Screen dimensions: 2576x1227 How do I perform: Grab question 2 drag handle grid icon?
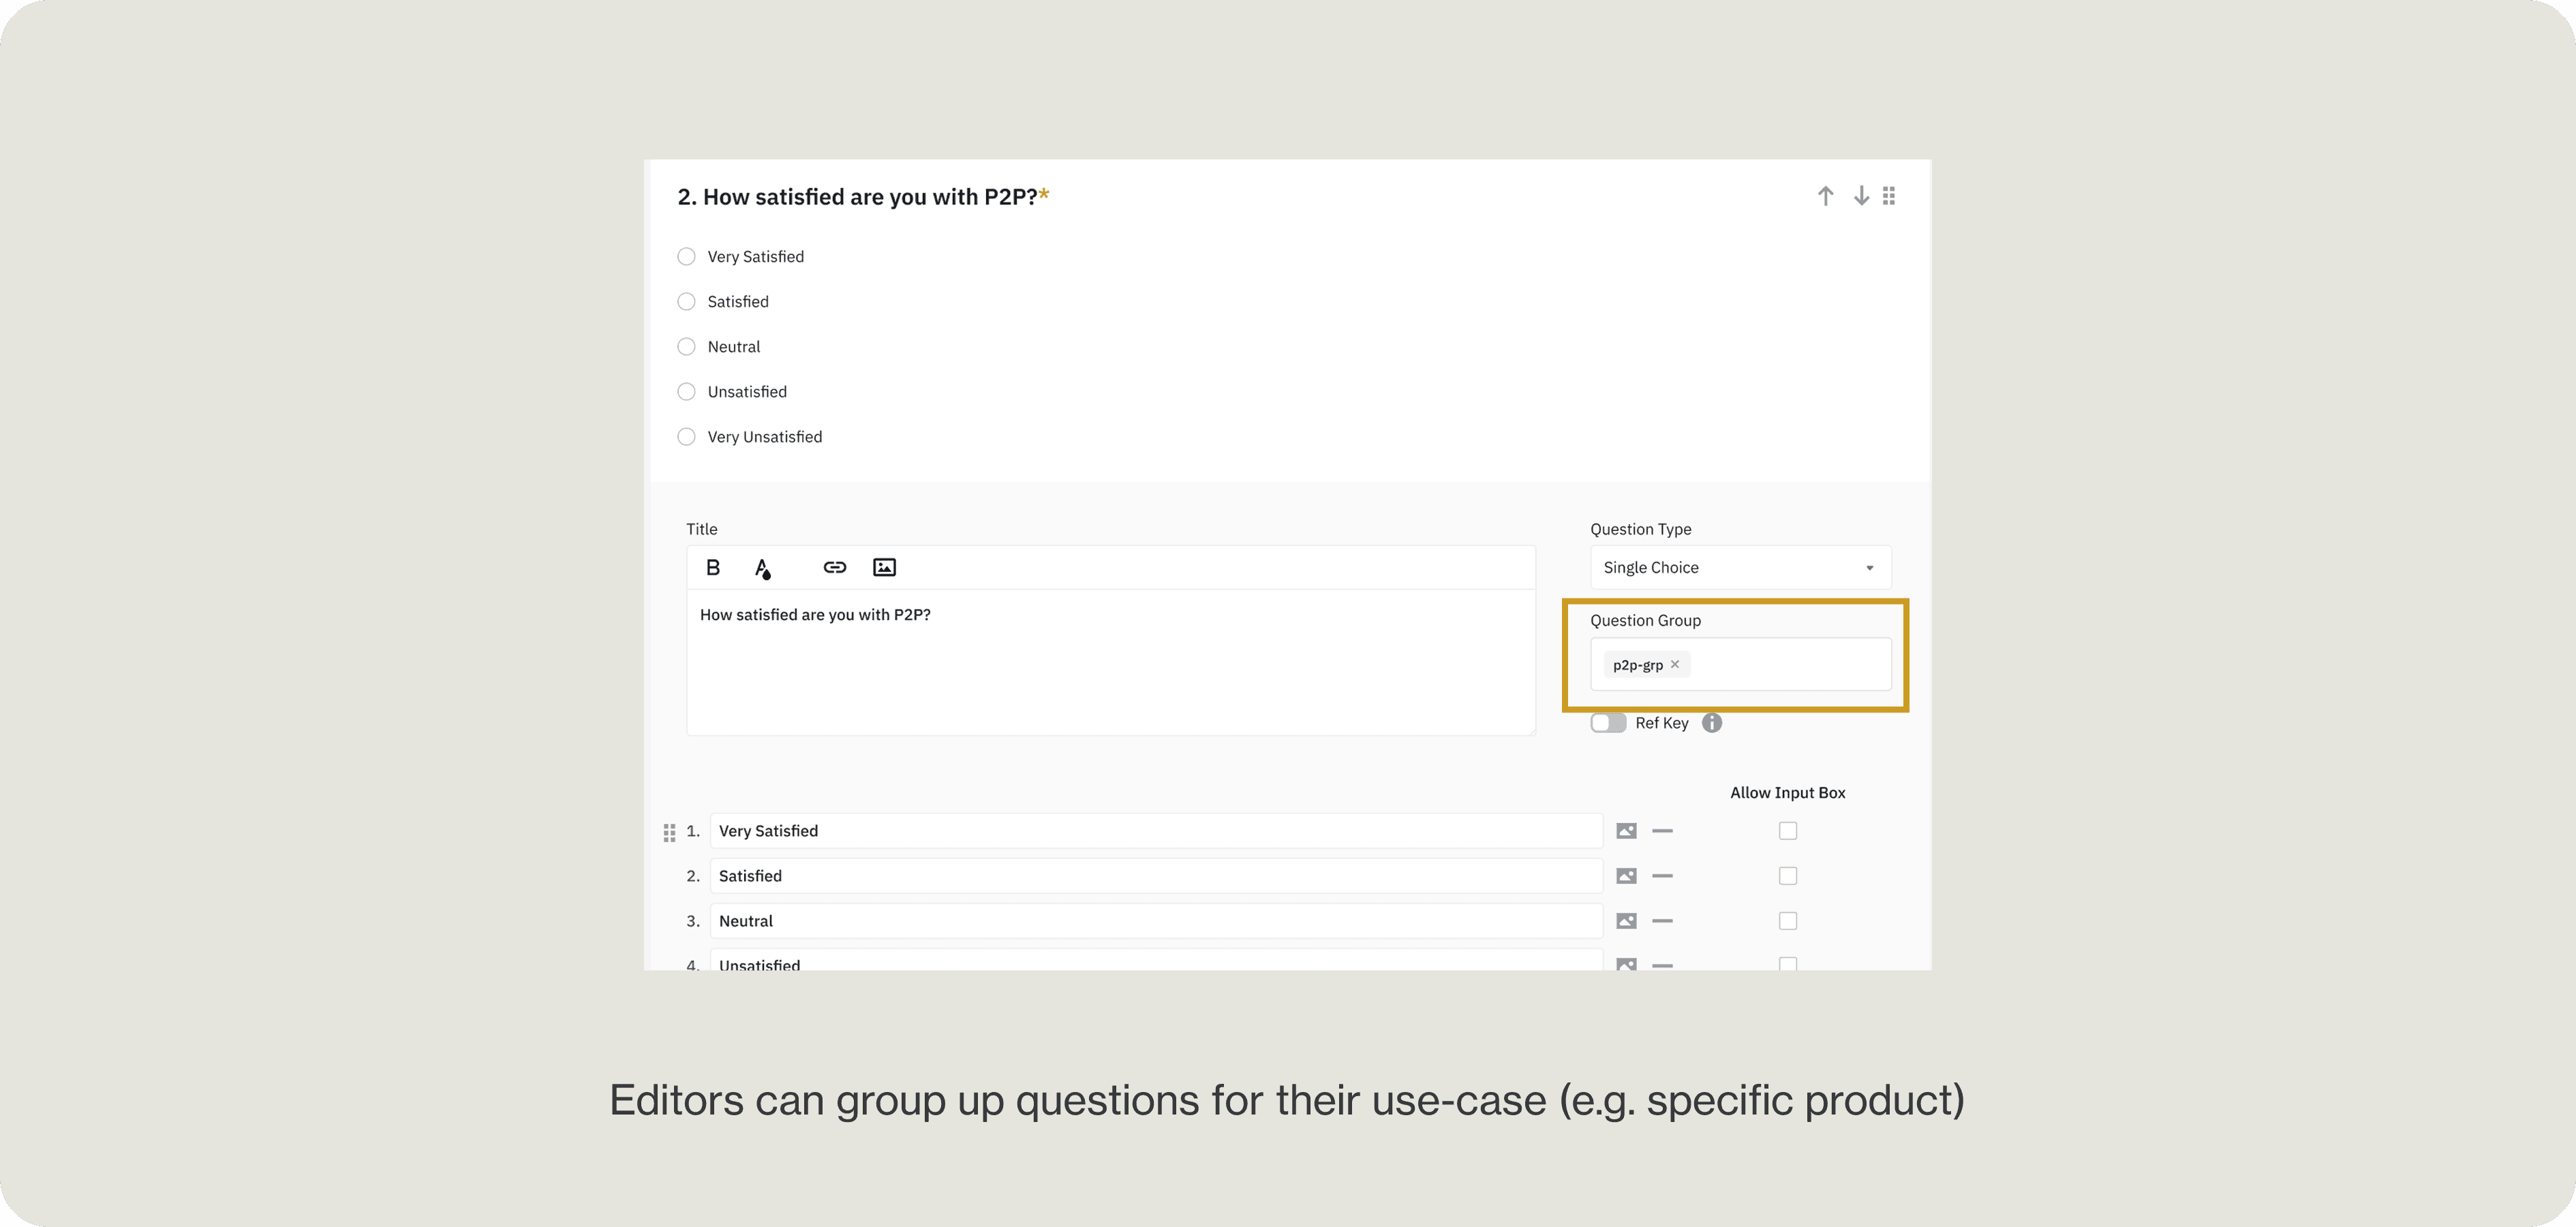tap(1889, 196)
